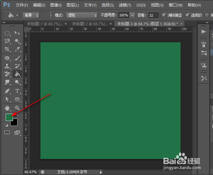Open the 文件(F) menu

pos(22,5)
